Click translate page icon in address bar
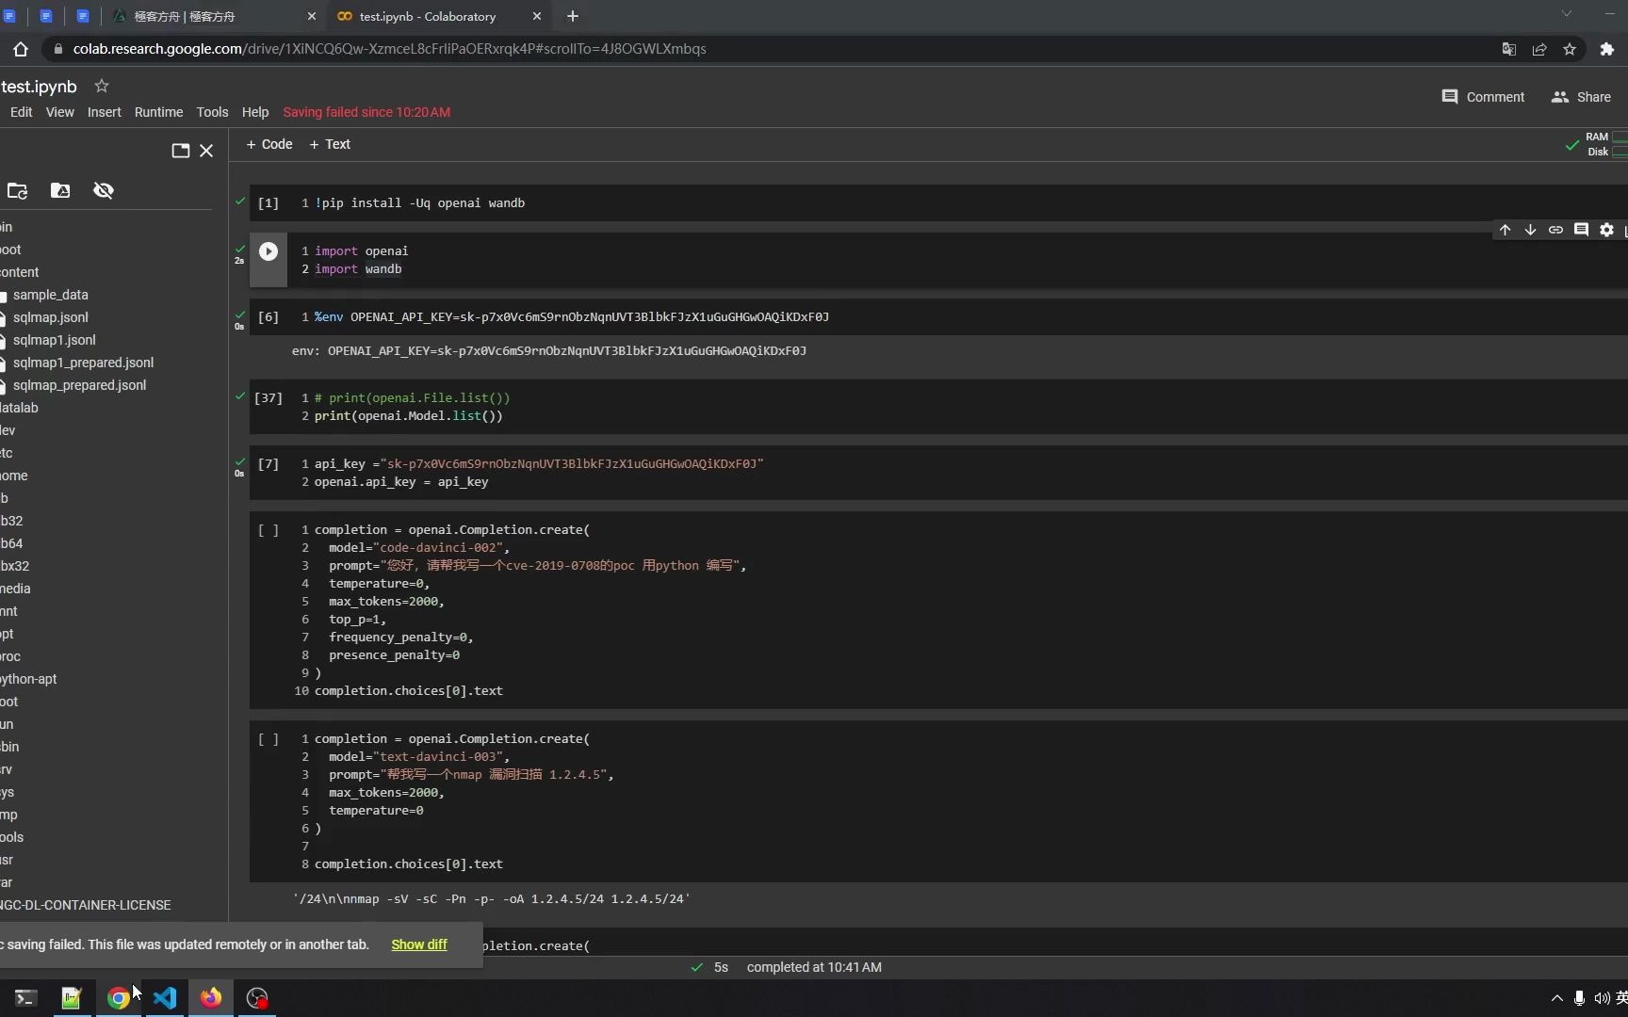 coord(1508,49)
